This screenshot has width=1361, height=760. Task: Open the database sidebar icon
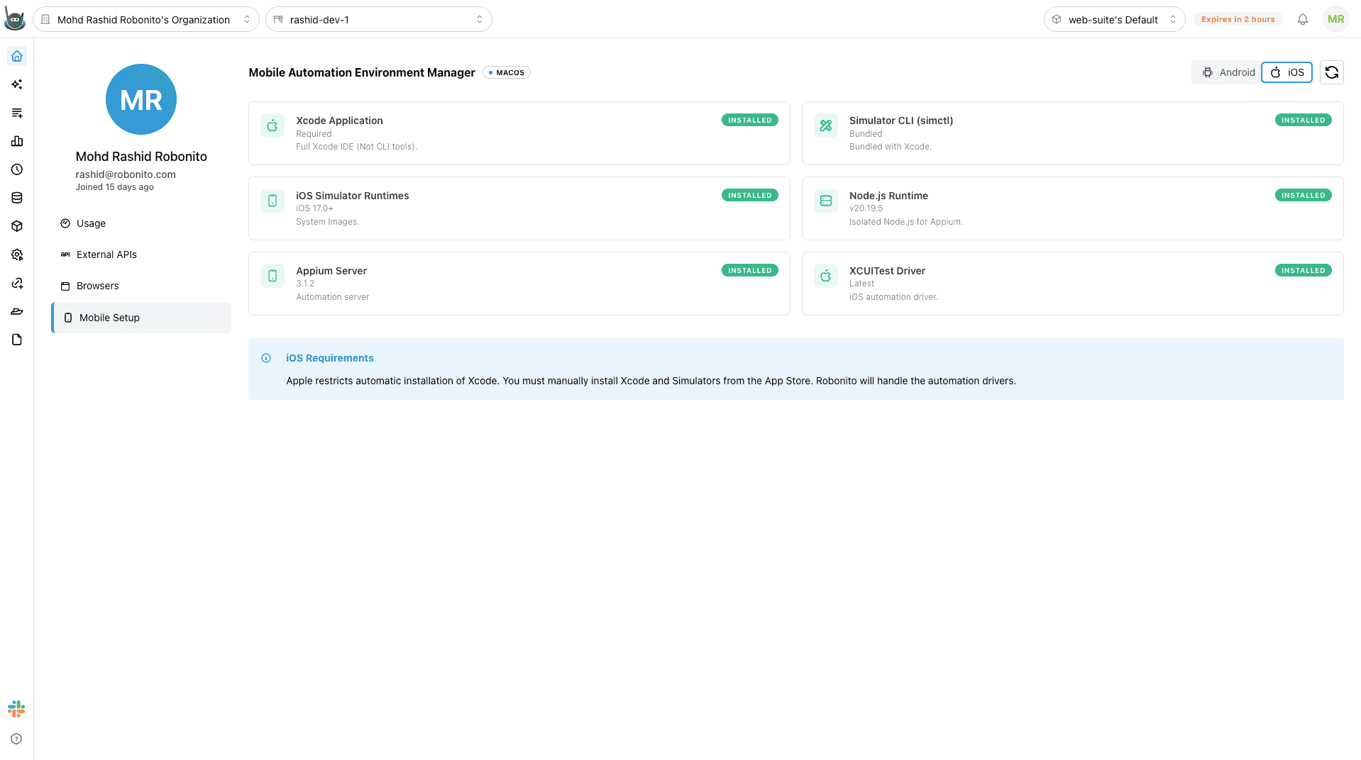coord(17,198)
